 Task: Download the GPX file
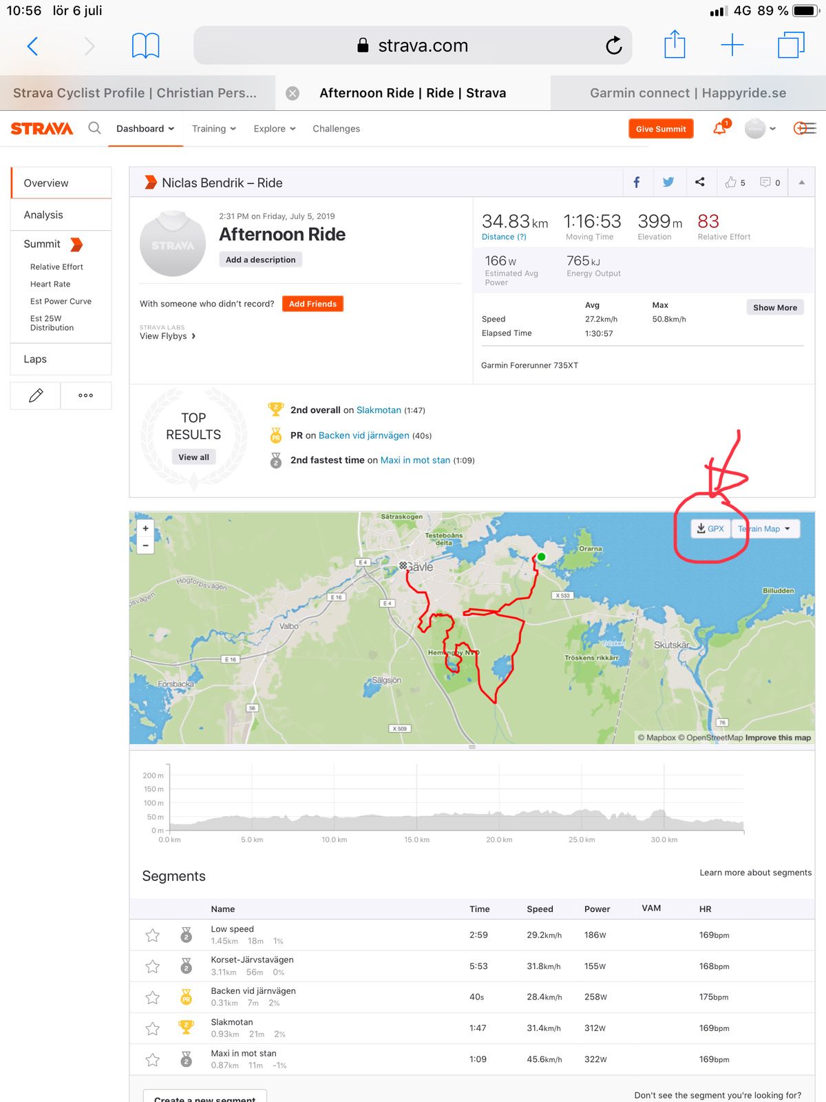(710, 529)
